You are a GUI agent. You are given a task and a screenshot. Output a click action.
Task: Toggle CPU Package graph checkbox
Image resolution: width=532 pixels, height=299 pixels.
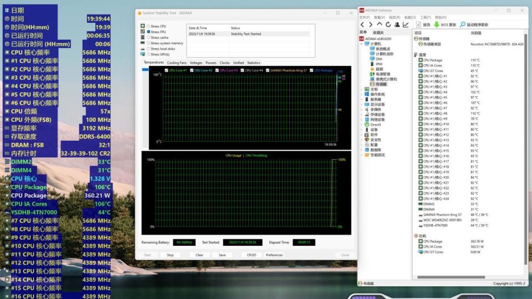311,70
